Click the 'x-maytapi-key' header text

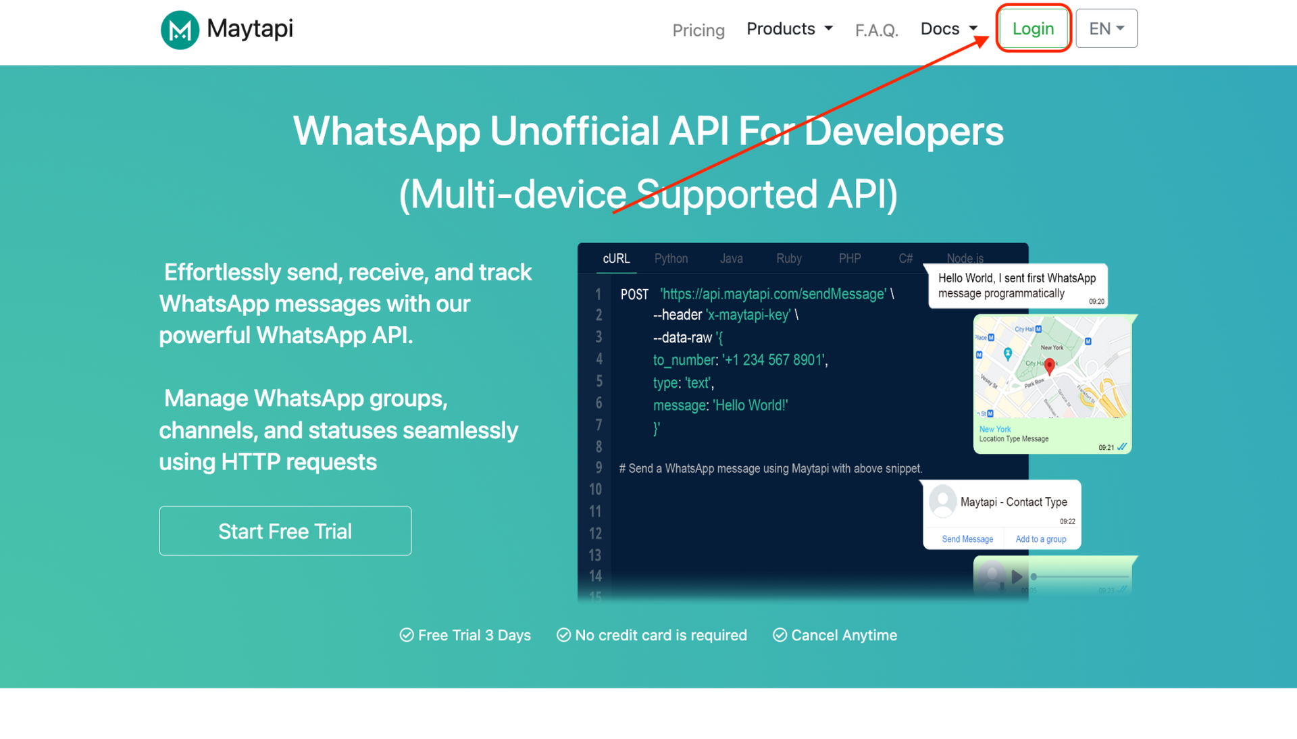coord(748,315)
